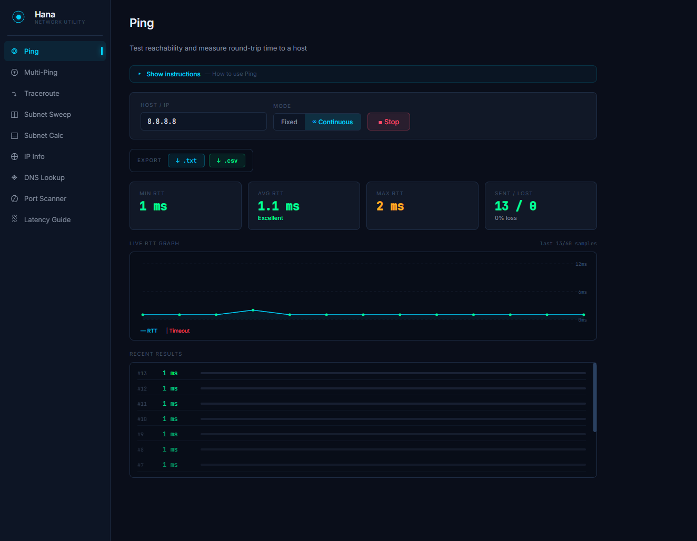The image size is (697, 541).
Task: Click the 0% loss label
Action: point(506,218)
